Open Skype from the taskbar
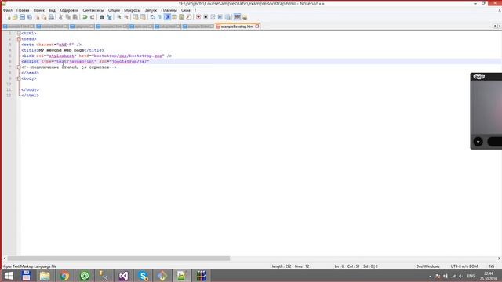The height and width of the screenshot is (282, 502). [143, 276]
